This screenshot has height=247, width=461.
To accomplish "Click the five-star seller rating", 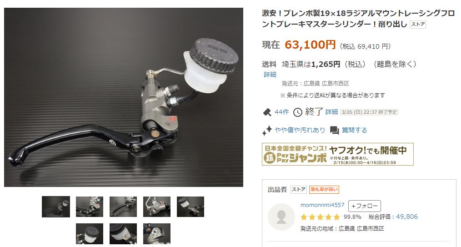I will (320, 217).
